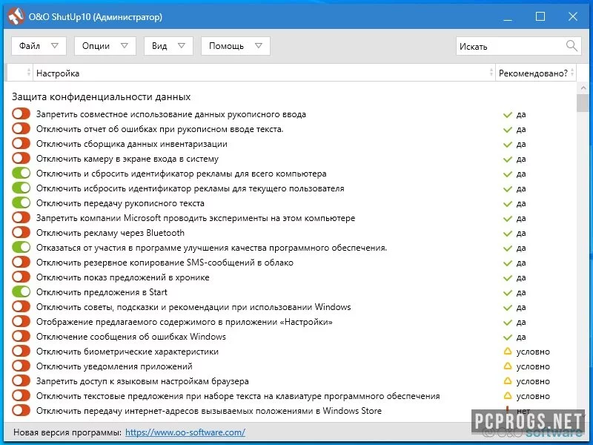Click green checkmark for inventory collector row
This screenshot has height=445, width=593.
coord(508,145)
